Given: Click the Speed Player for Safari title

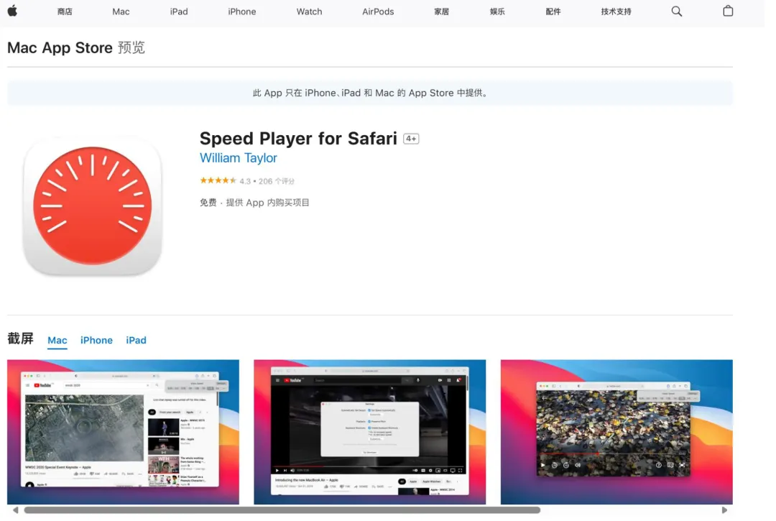Looking at the screenshot, I should [298, 139].
